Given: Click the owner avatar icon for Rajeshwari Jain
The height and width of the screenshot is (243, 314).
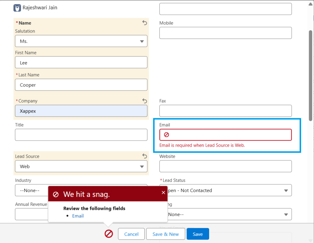Looking at the screenshot, I should (x=17, y=8).
